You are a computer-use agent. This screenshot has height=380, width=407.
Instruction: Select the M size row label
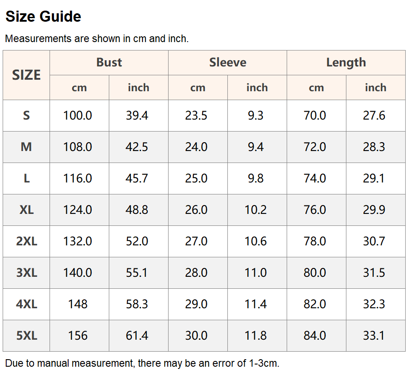point(26,147)
